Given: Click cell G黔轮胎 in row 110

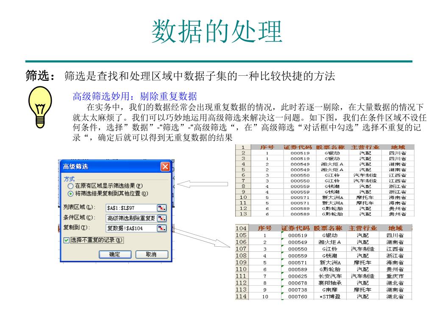Looking at the screenshot, I should tap(330, 270).
